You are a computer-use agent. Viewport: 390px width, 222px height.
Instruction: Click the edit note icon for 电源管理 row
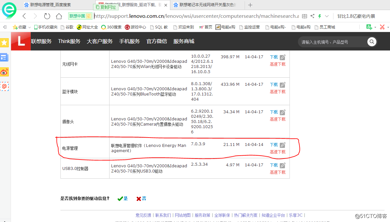[x=283, y=145]
